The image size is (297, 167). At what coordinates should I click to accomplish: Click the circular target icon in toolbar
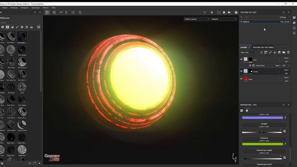click(x=80, y=13)
